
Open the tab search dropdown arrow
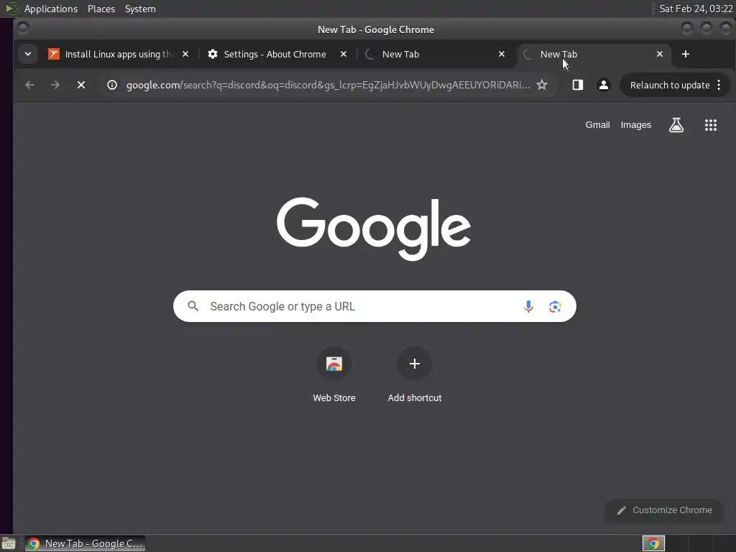[x=28, y=54]
